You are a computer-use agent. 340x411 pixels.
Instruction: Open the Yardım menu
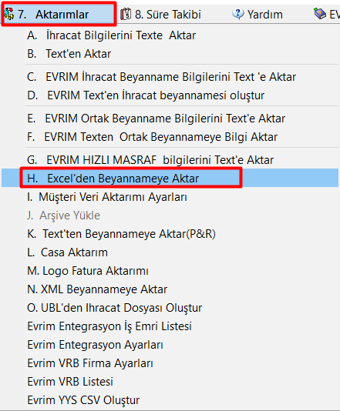pyautogui.click(x=258, y=14)
